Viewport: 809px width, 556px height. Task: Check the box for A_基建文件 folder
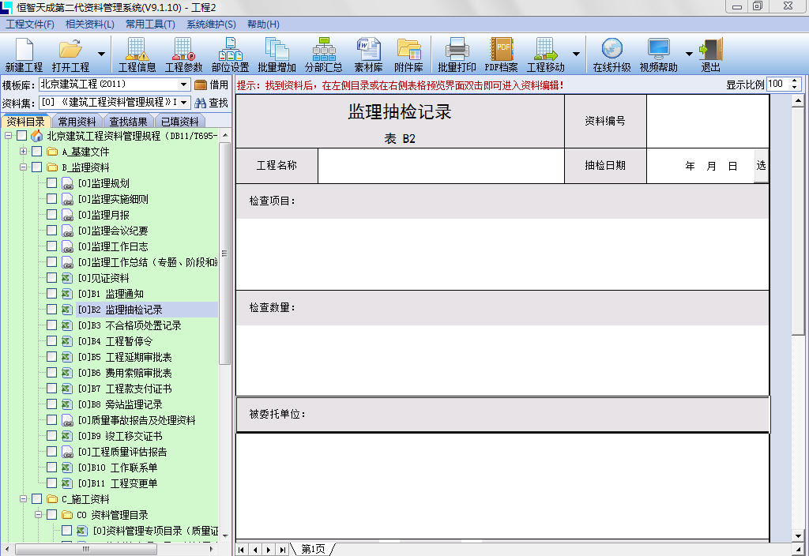pyautogui.click(x=36, y=151)
